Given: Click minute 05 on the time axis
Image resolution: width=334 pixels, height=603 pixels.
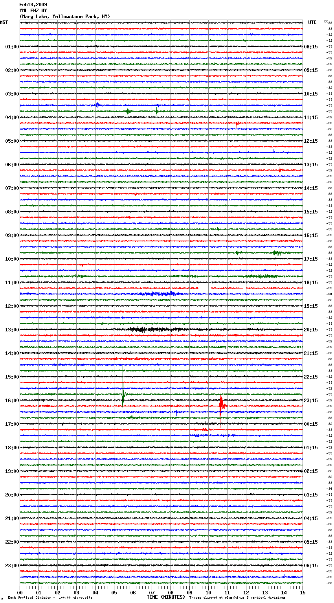Looking at the screenshot, I should [x=114, y=592].
